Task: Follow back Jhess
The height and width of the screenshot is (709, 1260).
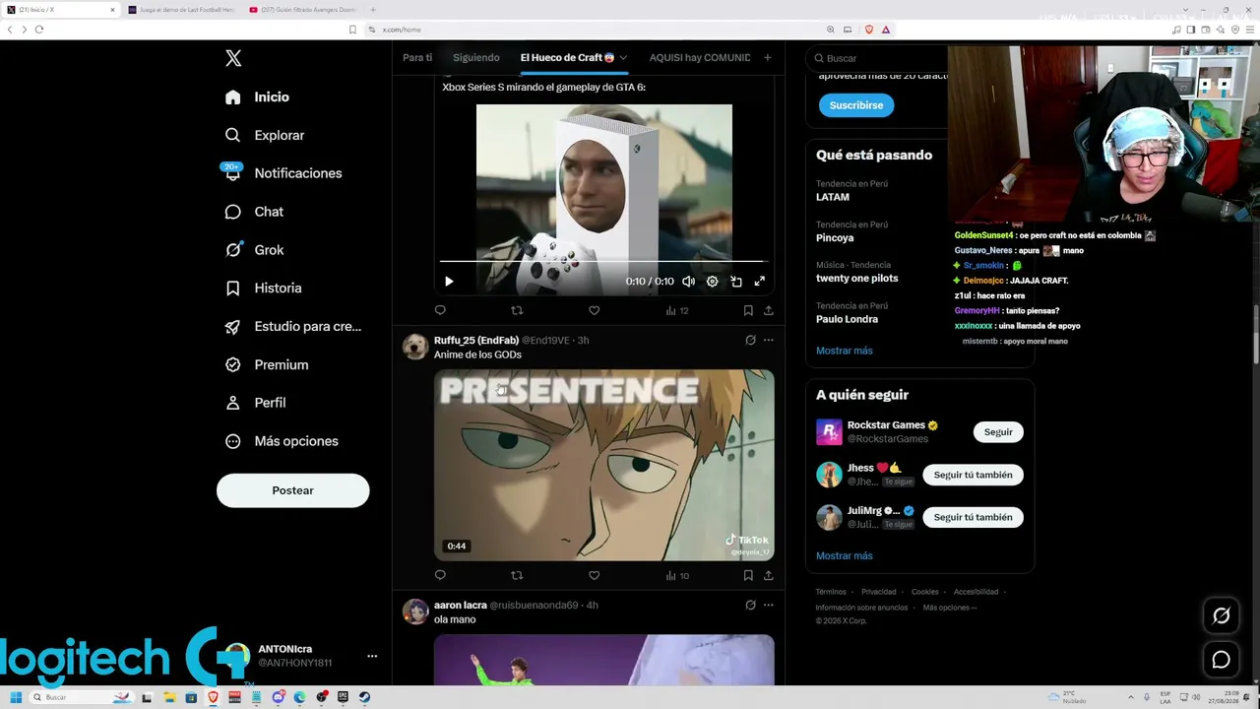Action: pos(973,475)
